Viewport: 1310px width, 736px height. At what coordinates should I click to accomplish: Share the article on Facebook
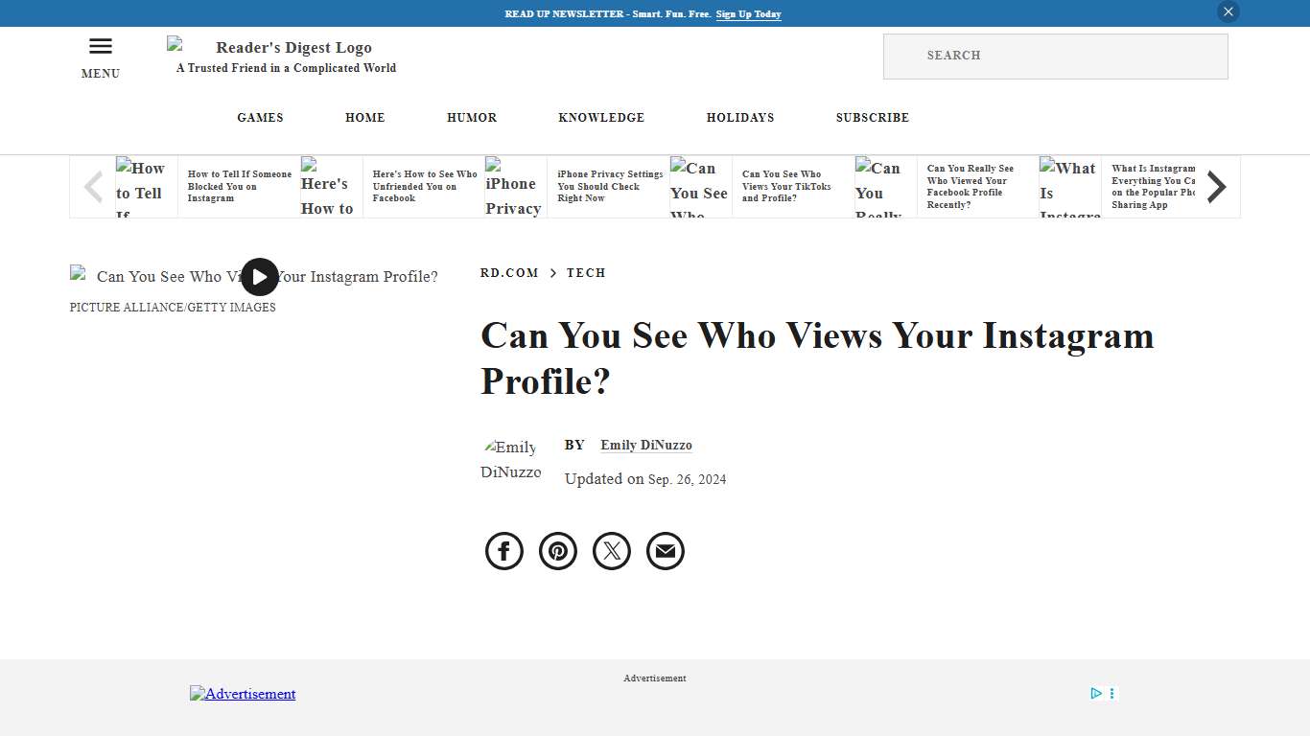pyautogui.click(x=503, y=550)
